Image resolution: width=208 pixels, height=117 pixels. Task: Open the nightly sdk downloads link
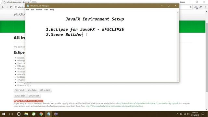(x=148, y=103)
